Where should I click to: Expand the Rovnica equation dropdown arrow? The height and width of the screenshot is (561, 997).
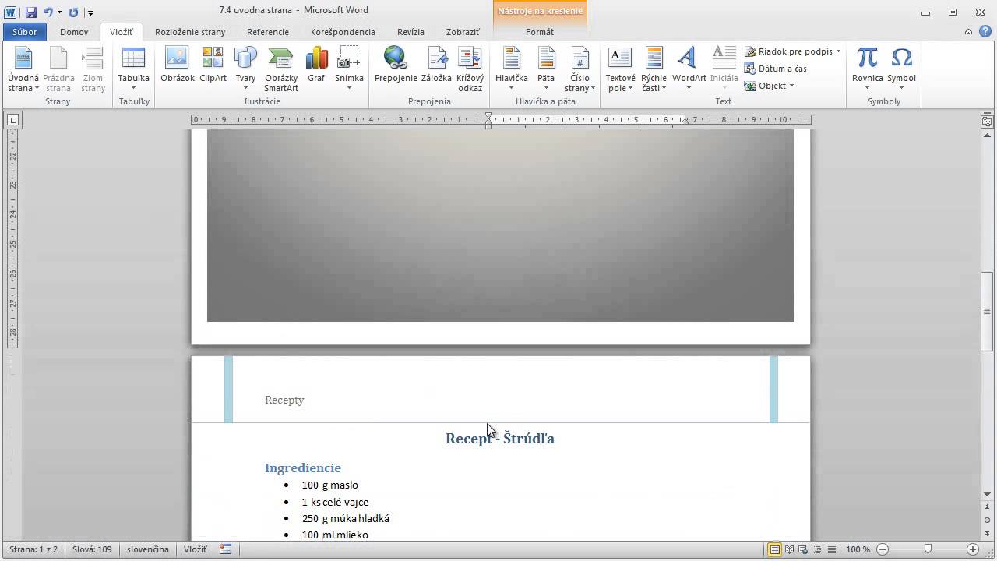[x=867, y=88]
